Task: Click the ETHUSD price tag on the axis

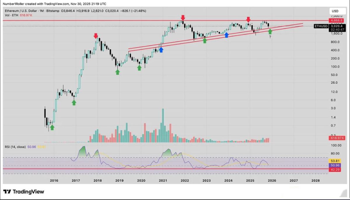Action: [321, 26]
